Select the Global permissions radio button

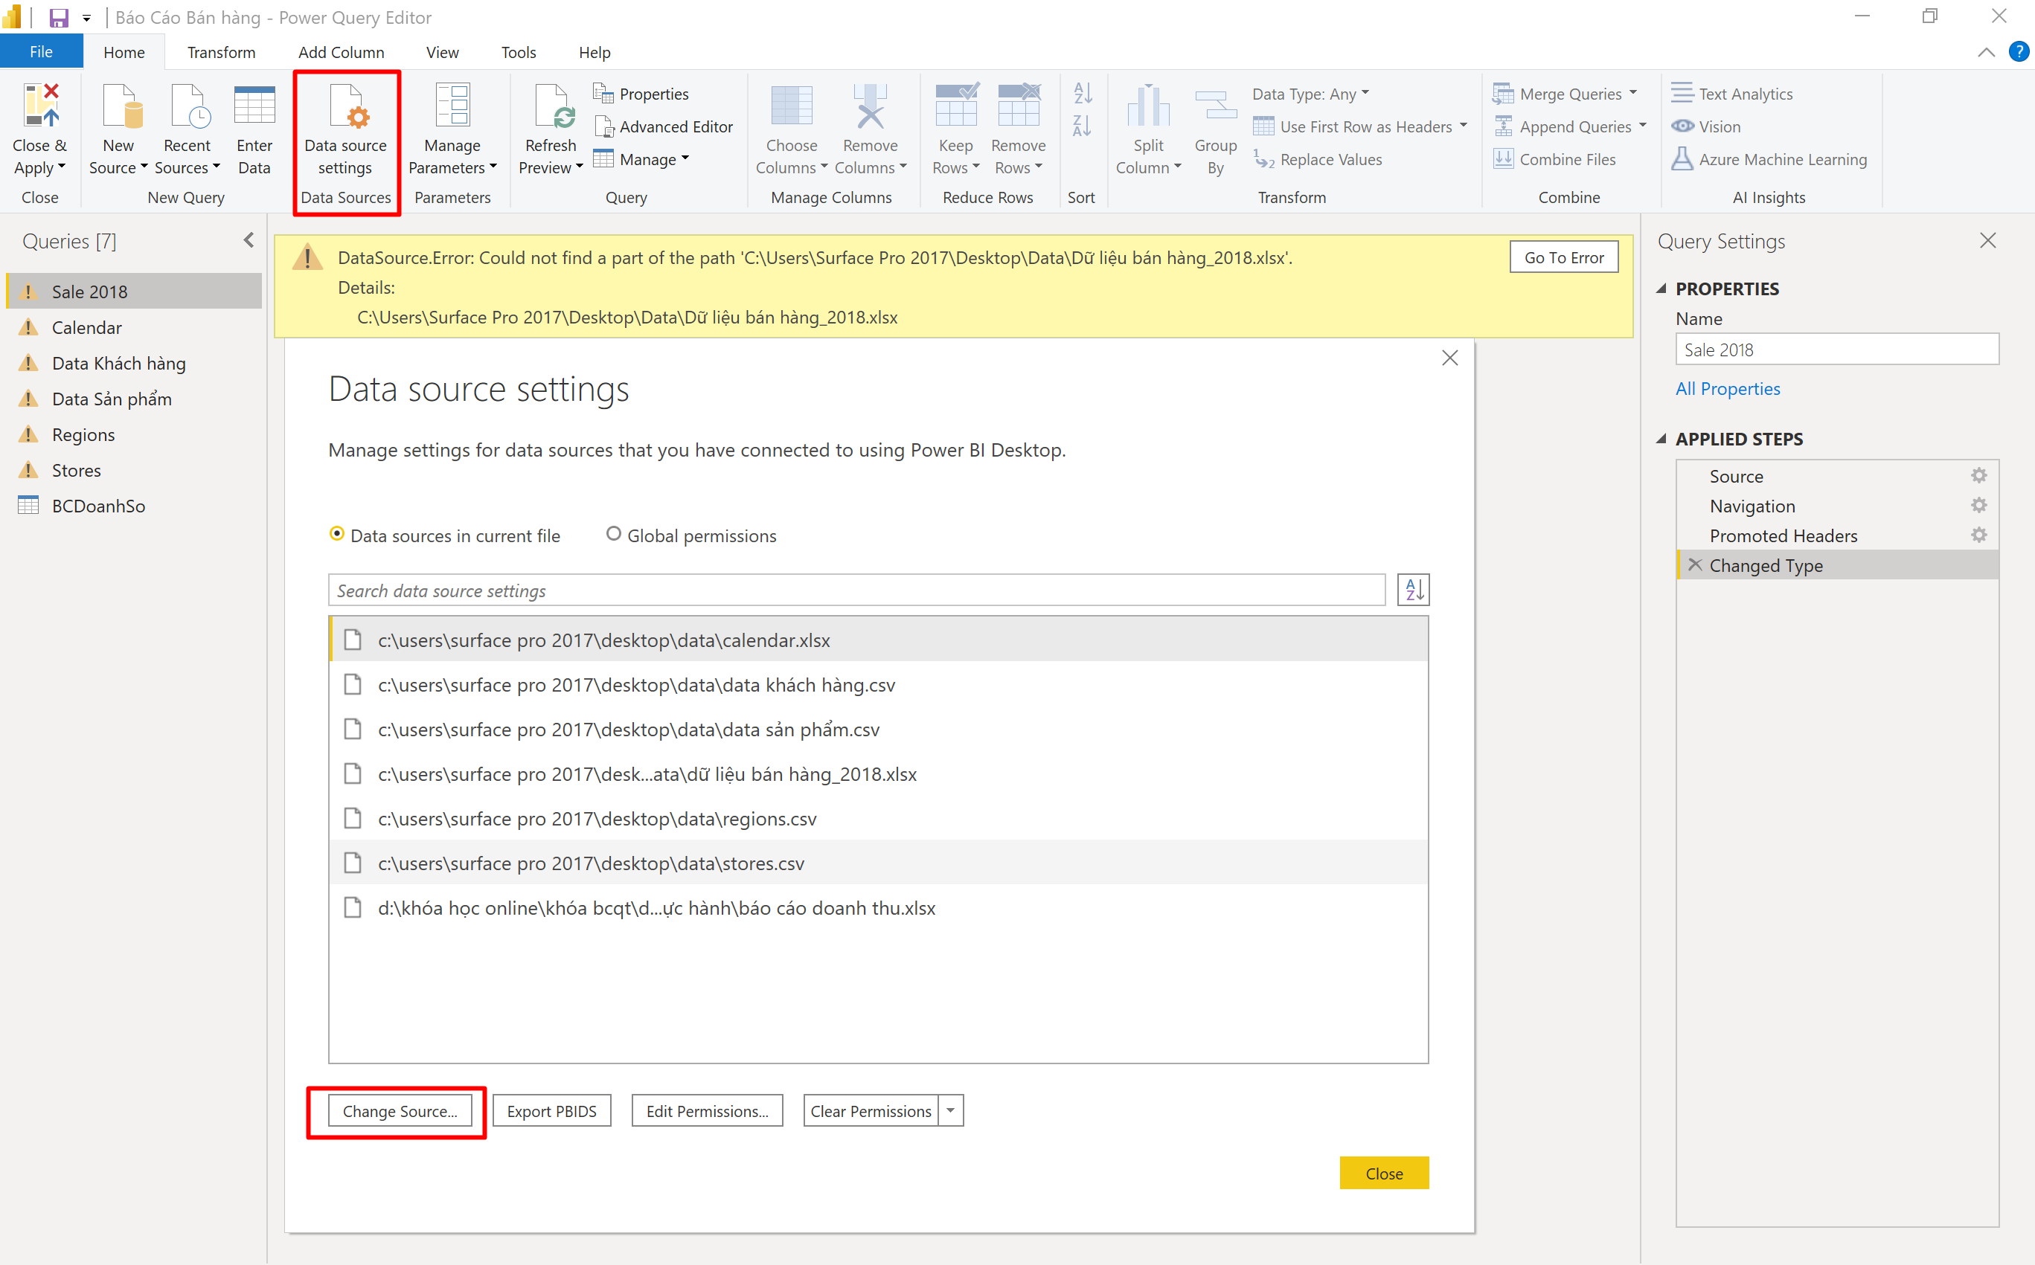pyautogui.click(x=614, y=534)
